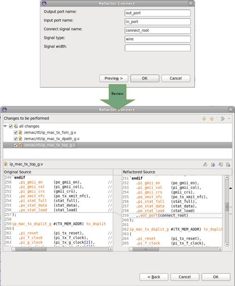Select /emac/rtl/ip_mac_tx_fsm_g.v tree entry

pos(50,133)
